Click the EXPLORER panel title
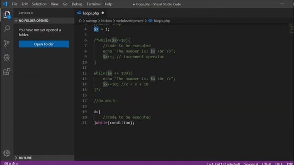The width and height of the screenshot is (294, 165). click(x=26, y=13)
